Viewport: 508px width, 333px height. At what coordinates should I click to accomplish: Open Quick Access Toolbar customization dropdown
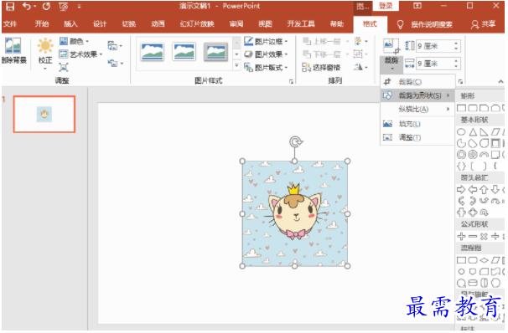click(80, 7)
